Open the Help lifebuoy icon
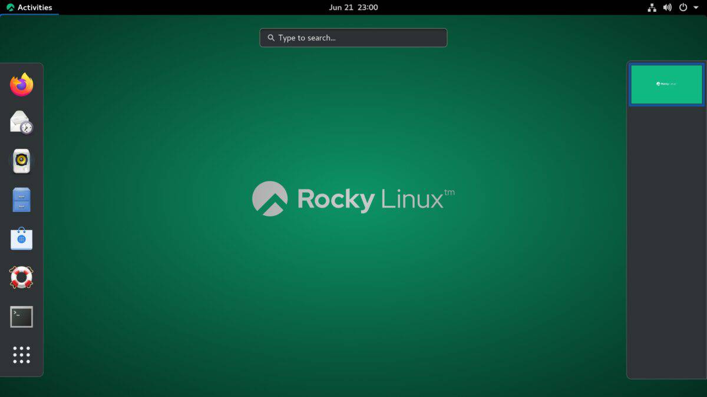The width and height of the screenshot is (707, 397). click(x=22, y=278)
